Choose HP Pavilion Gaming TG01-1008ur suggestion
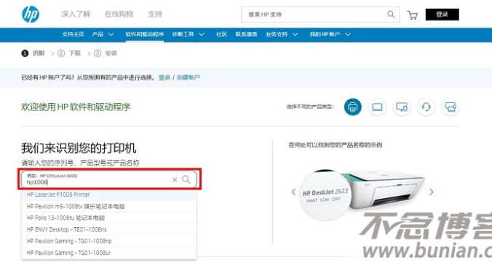Screen dimensions: 492x262 [x=109, y=253]
